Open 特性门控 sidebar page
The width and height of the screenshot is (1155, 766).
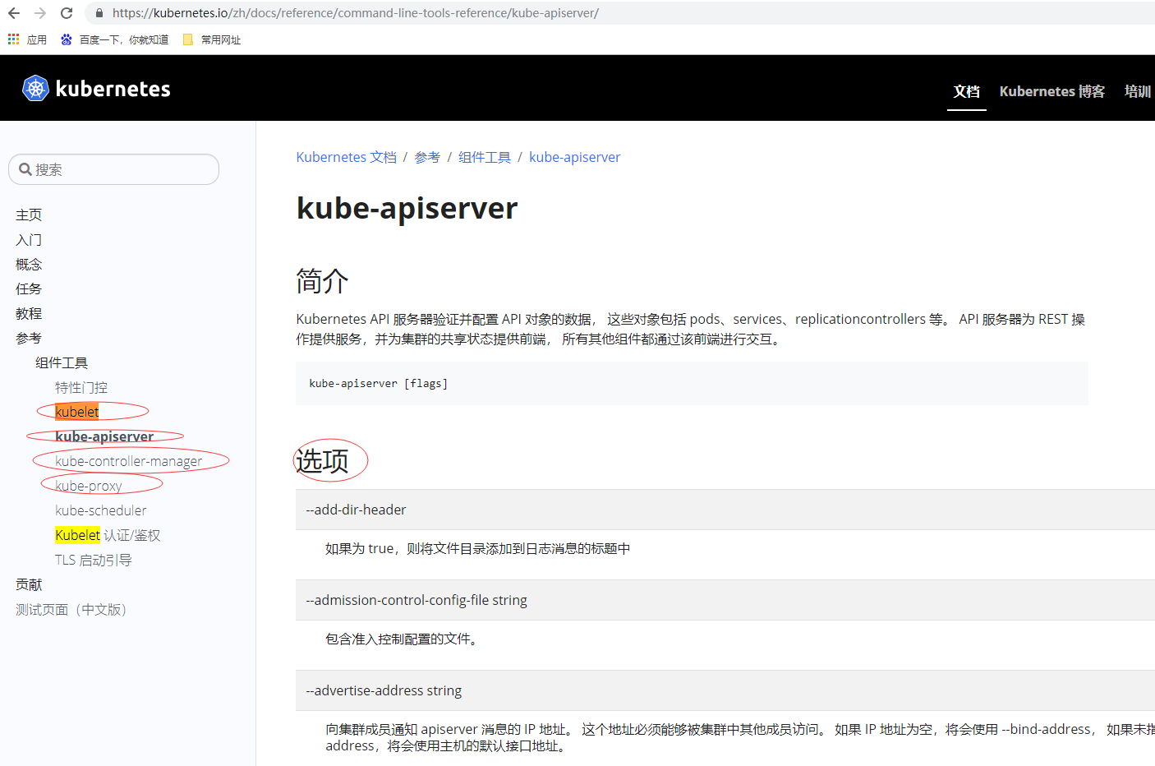tap(81, 387)
